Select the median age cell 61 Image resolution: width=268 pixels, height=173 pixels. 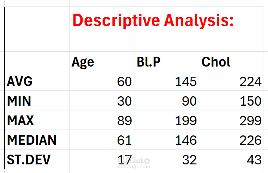pyautogui.click(x=124, y=140)
